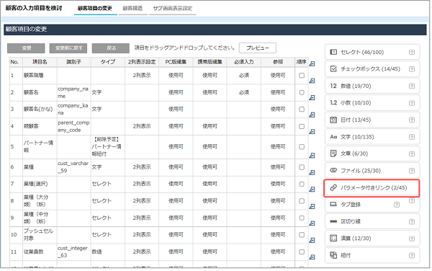The height and width of the screenshot is (271, 432).
Task: Open help for チェックボックス item type
Action: tap(412, 69)
